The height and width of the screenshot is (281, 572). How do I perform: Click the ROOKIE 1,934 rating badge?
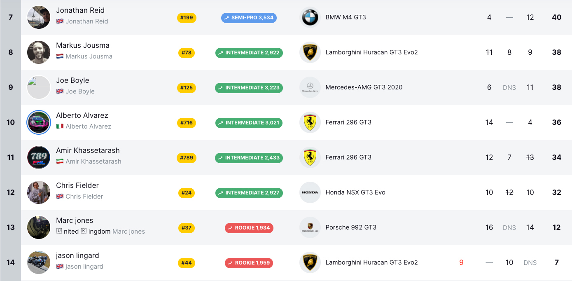pos(249,227)
